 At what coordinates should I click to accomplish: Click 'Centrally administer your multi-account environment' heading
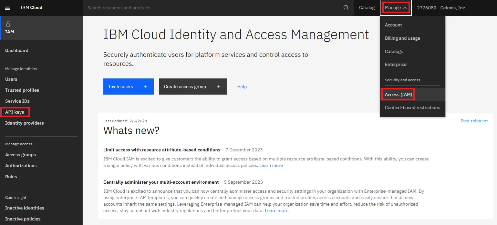161,182
